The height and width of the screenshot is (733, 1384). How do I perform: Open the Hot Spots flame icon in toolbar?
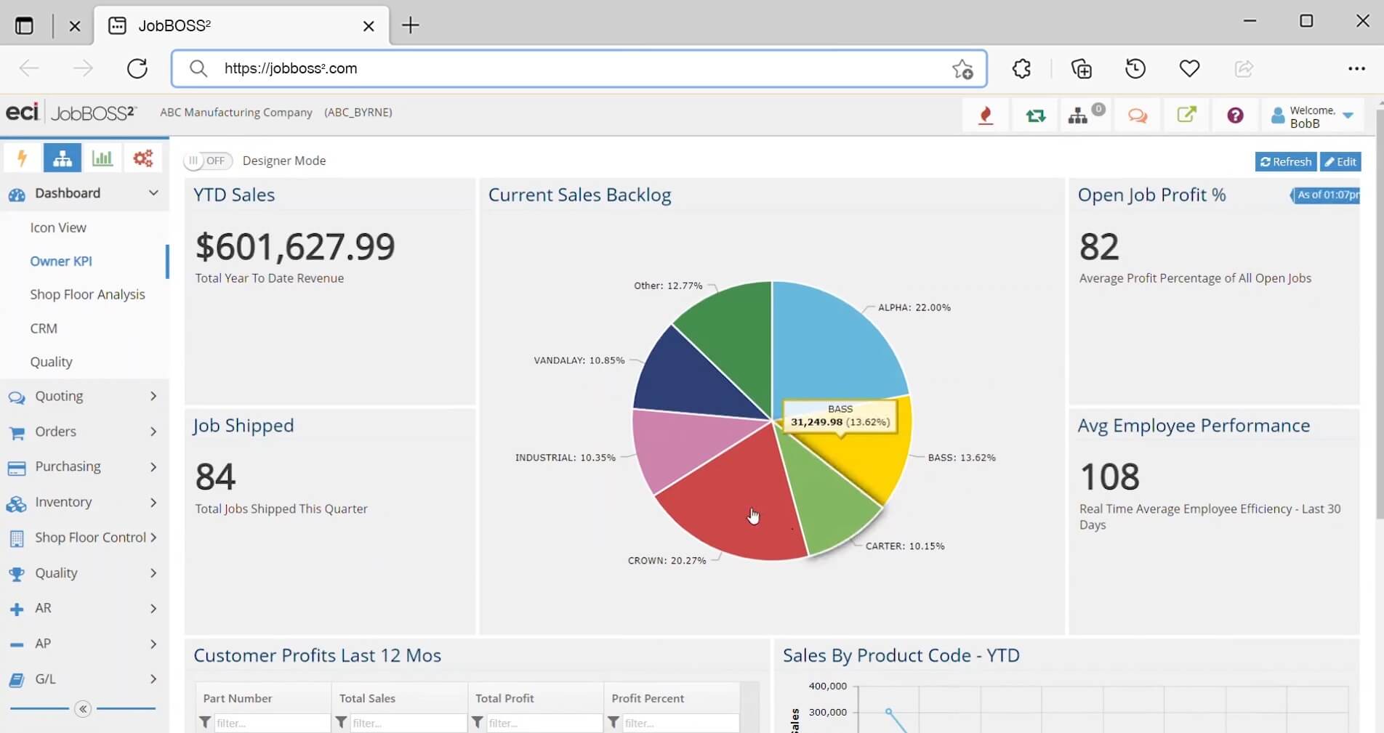pyautogui.click(x=986, y=116)
